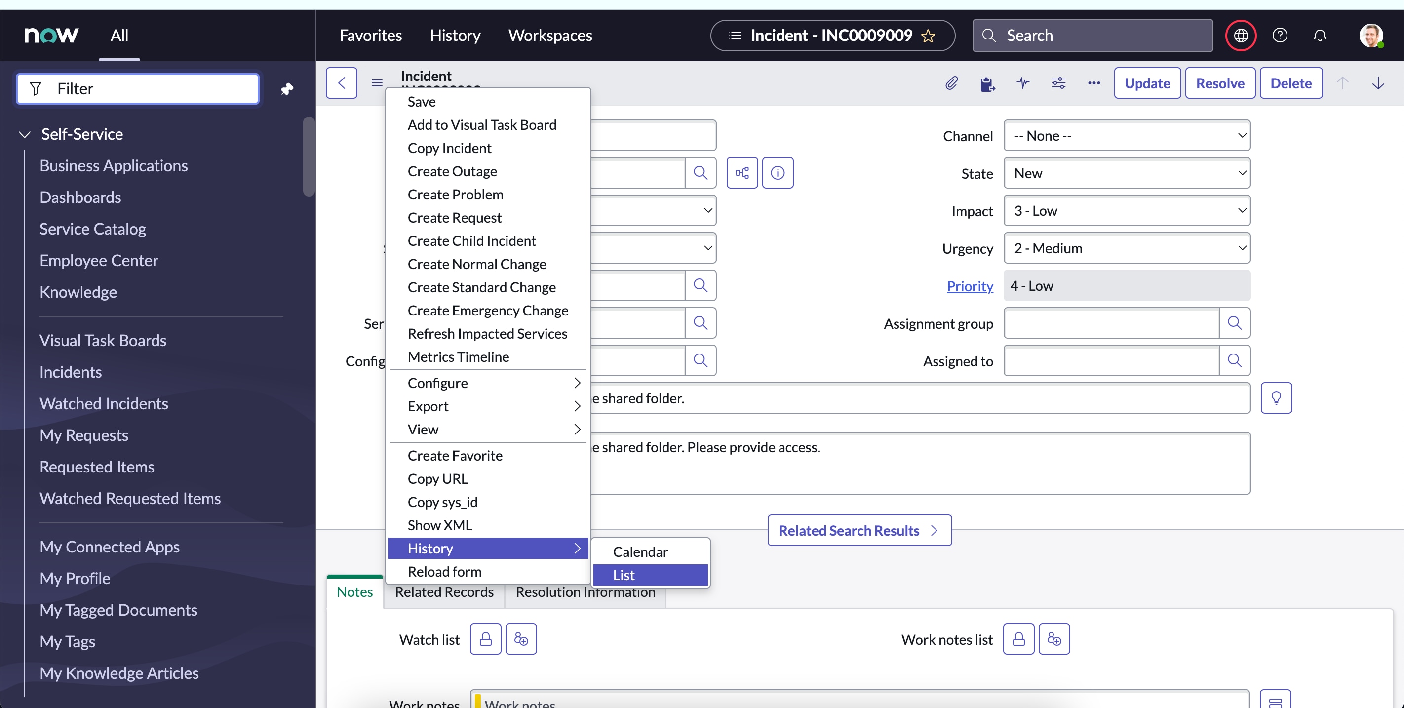The height and width of the screenshot is (708, 1404).
Task: Select Show XML from the context menu
Action: pyautogui.click(x=488, y=525)
